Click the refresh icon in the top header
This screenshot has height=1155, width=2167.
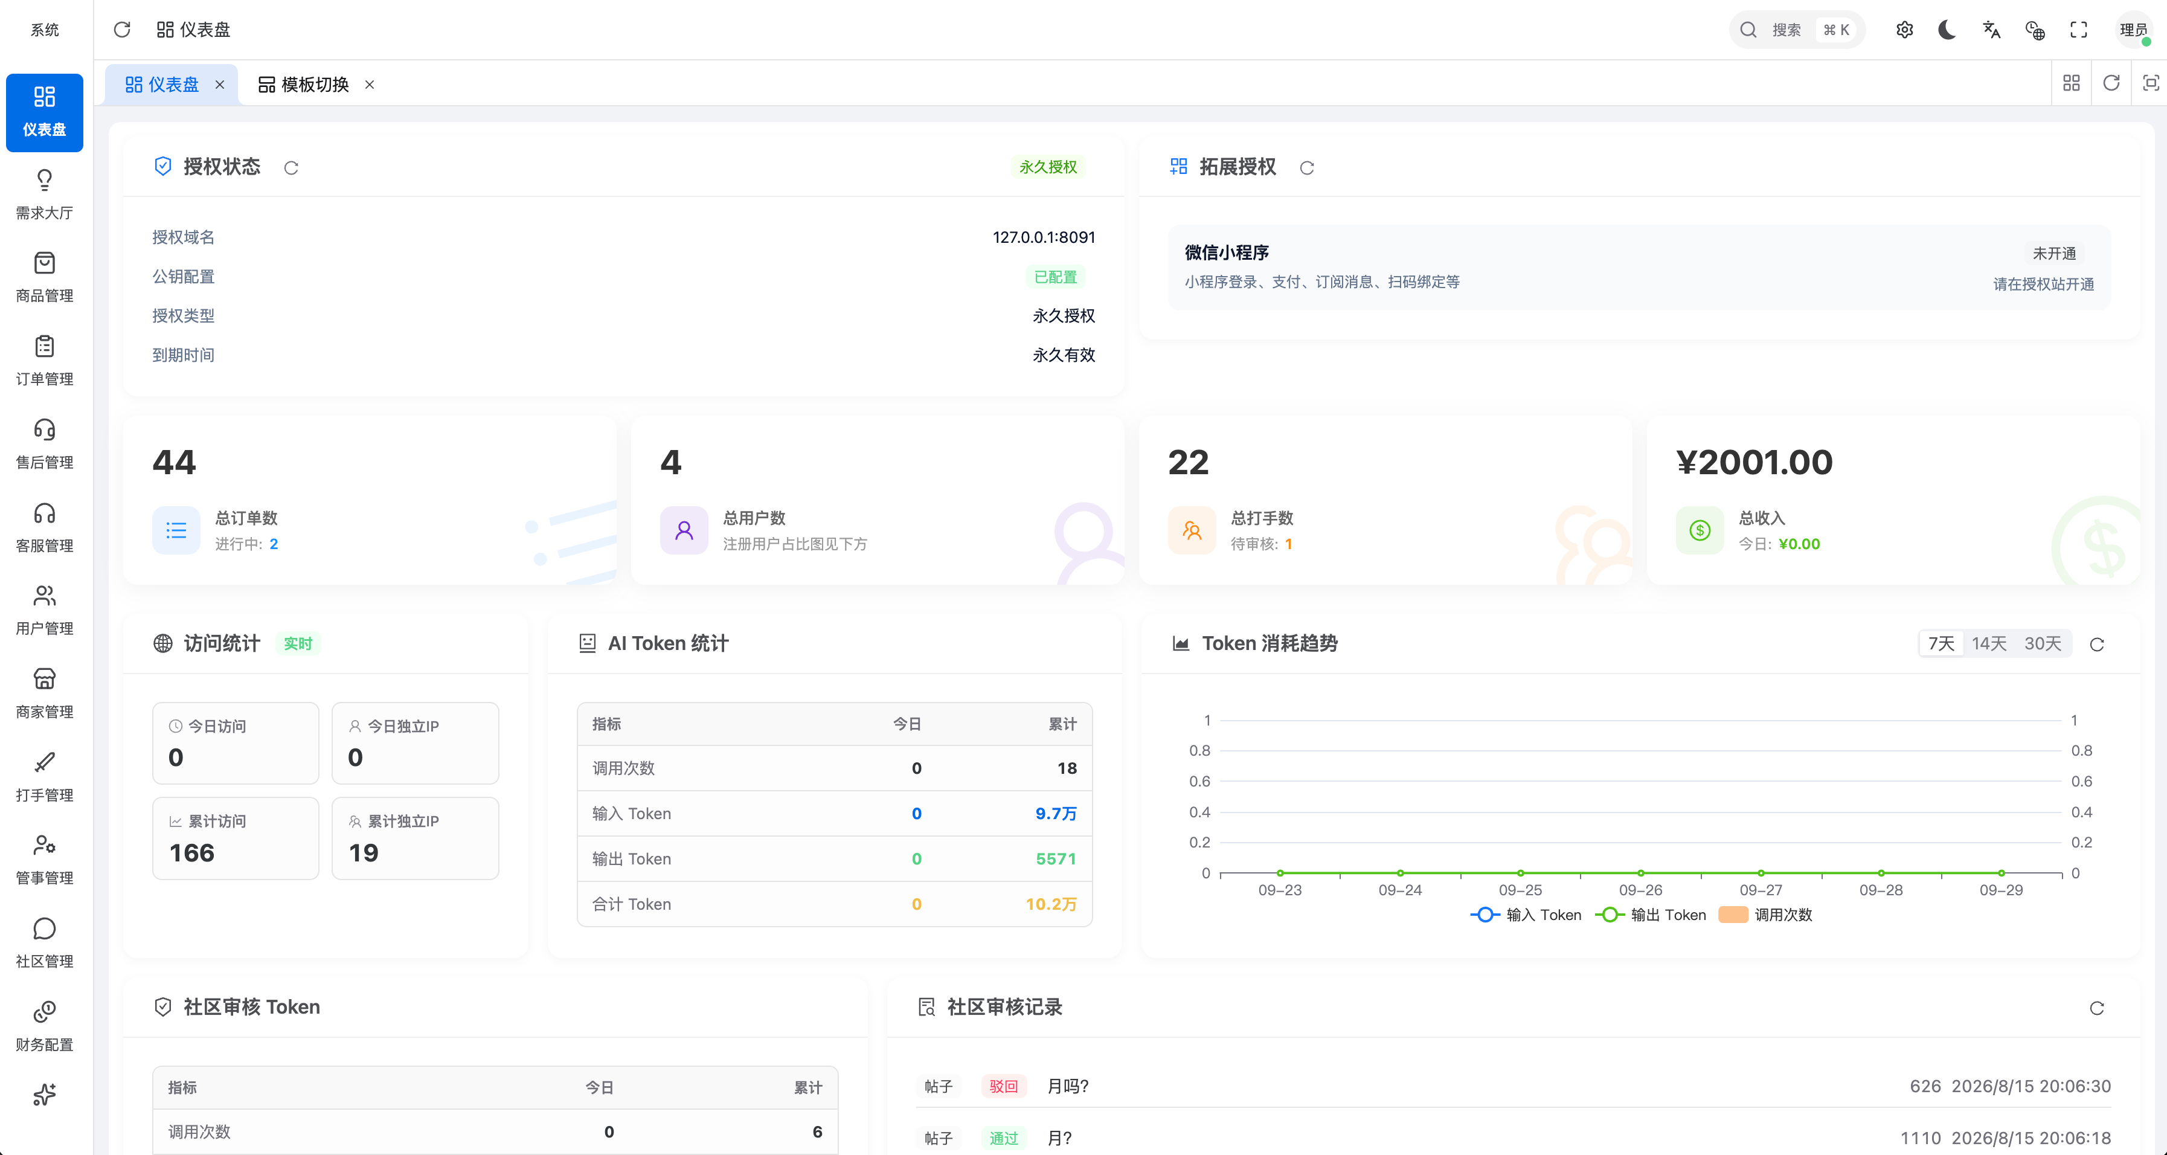pyautogui.click(x=122, y=30)
